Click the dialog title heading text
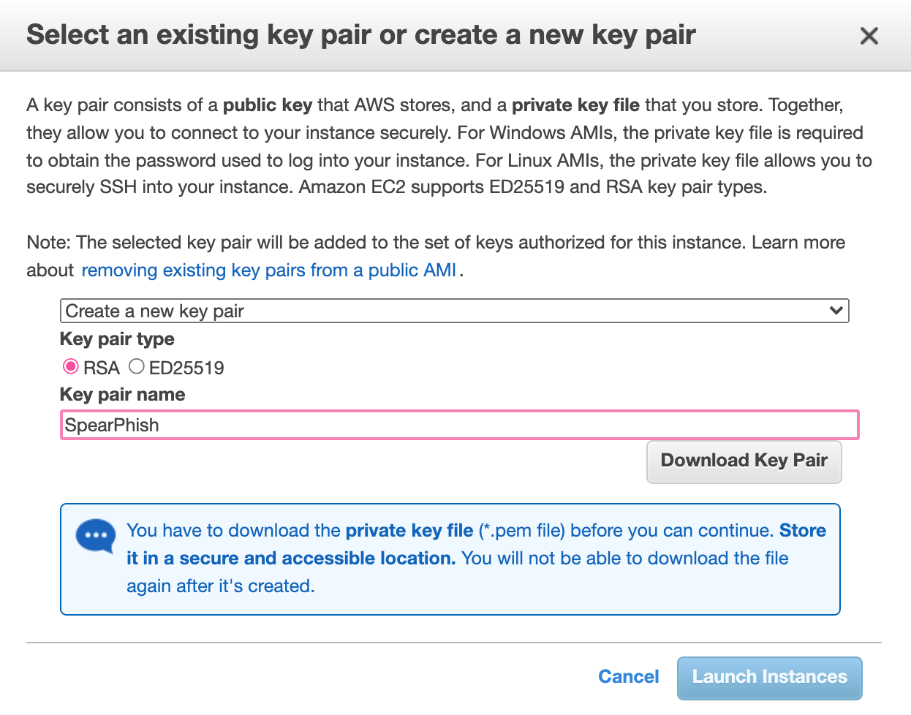 360,35
